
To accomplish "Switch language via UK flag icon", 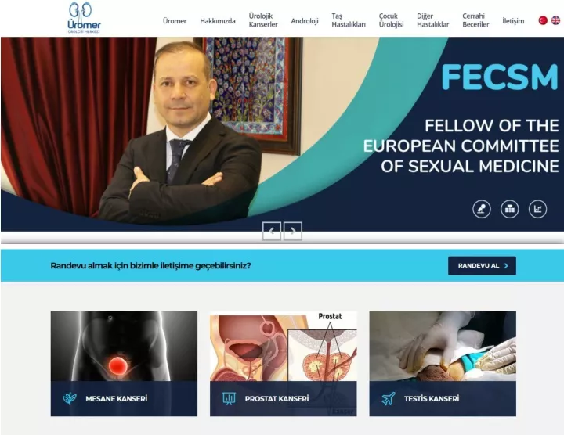I will point(555,20).
